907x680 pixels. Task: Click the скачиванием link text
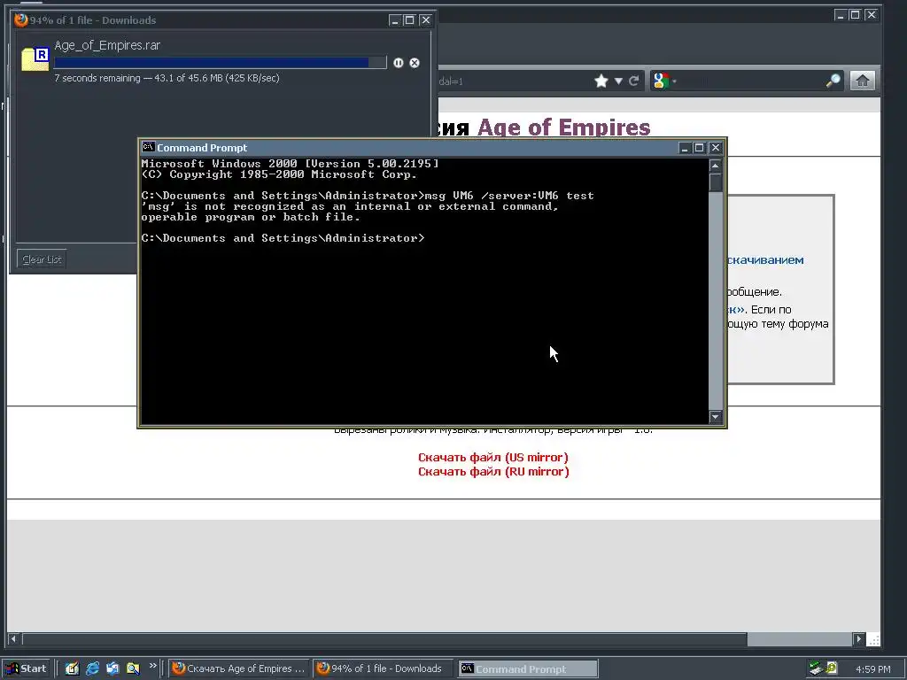765,260
